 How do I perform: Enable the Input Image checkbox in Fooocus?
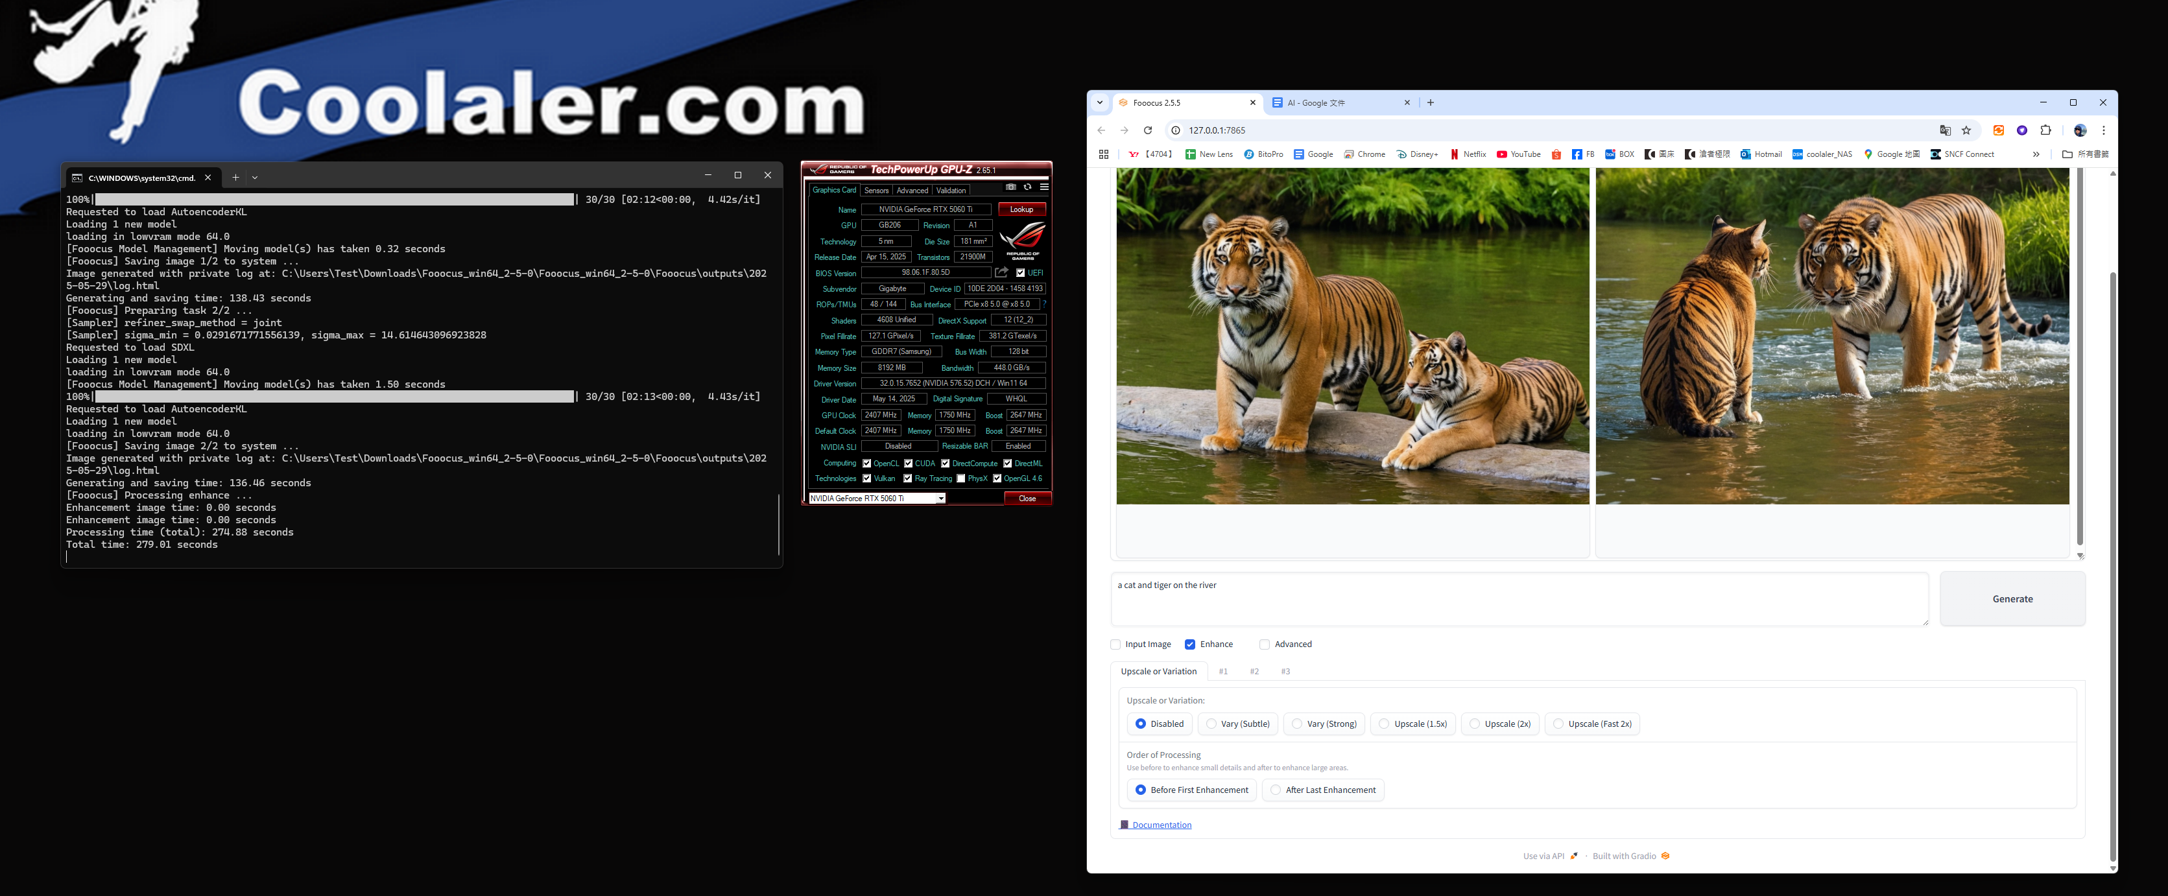tap(1115, 644)
